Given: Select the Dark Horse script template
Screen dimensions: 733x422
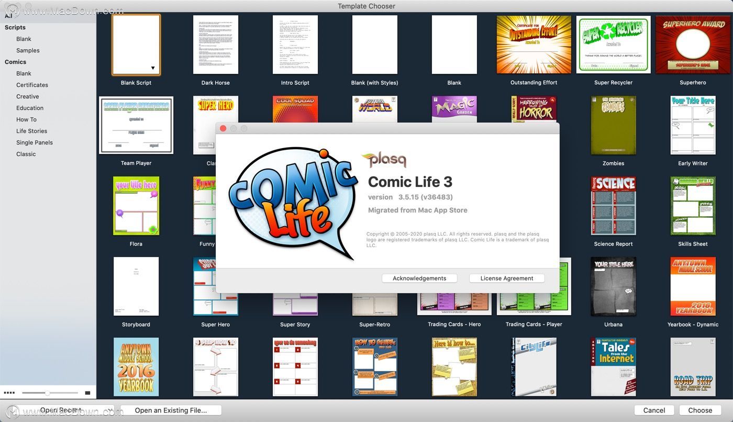Looking at the screenshot, I should [x=216, y=45].
